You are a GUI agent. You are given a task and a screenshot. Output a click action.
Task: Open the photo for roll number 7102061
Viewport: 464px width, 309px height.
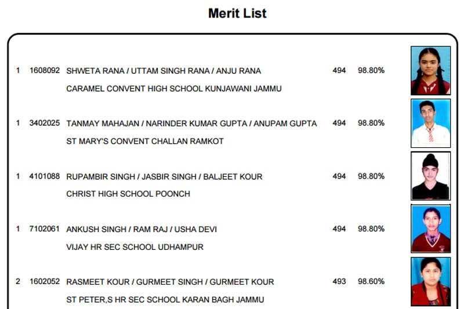pos(430,228)
